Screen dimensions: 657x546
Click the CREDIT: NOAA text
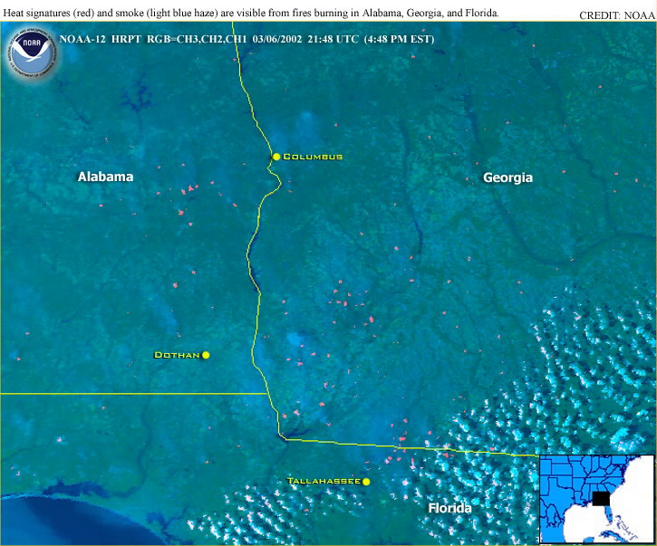[617, 15]
